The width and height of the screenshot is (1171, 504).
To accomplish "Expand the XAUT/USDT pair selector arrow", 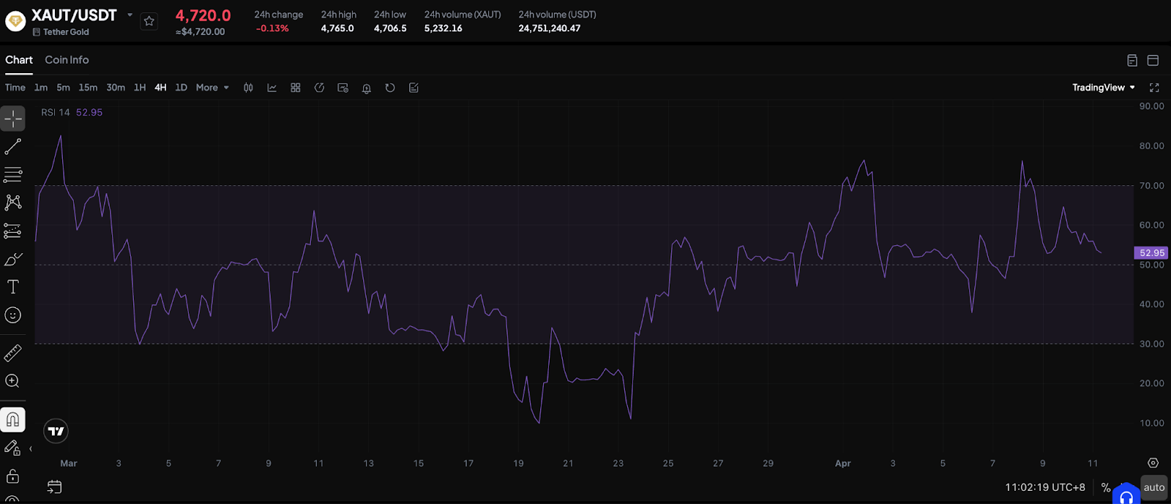I will point(130,15).
